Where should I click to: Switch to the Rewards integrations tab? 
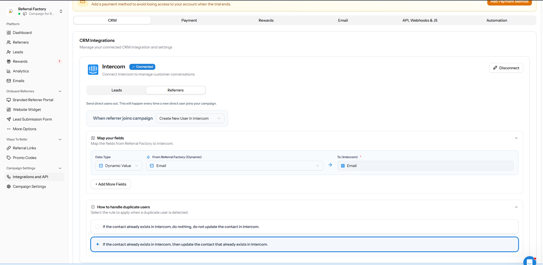pos(266,21)
